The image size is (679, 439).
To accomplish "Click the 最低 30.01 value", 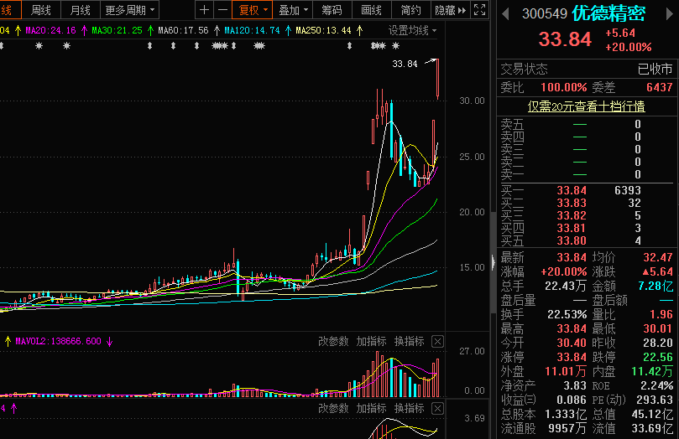I will pos(658,328).
